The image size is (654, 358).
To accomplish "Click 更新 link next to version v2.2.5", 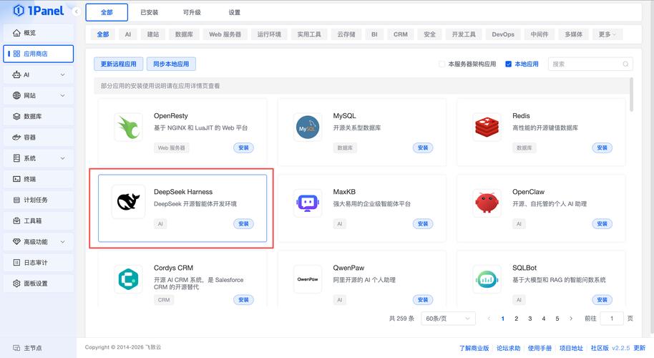I will [640, 348].
